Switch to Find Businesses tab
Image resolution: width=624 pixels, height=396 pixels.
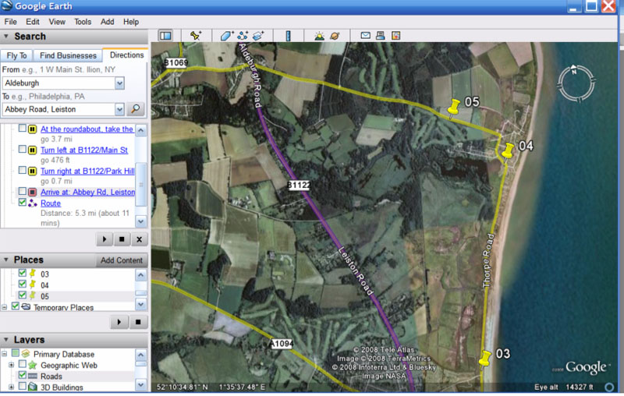coord(68,55)
